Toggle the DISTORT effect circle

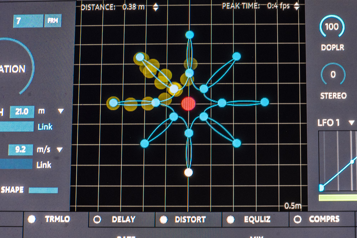(x=164, y=220)
